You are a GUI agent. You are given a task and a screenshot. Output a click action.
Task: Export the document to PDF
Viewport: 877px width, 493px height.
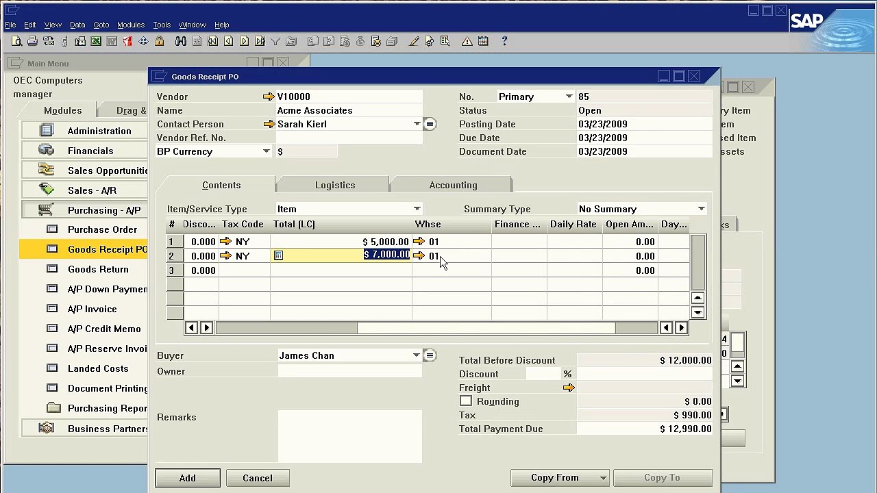point(127,42)
